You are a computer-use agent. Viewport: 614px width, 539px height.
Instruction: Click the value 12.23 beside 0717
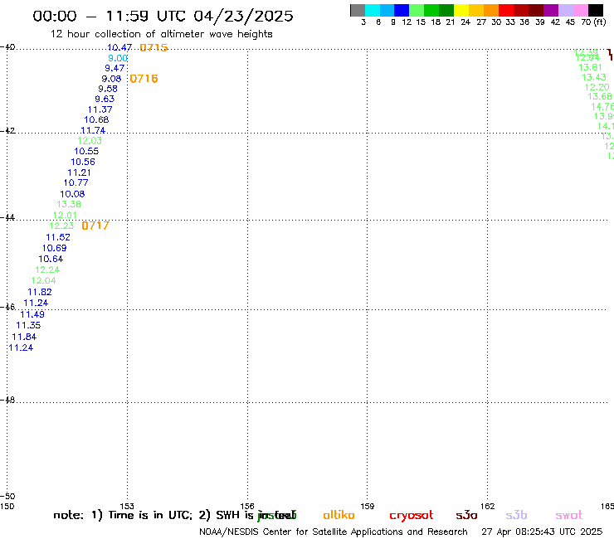pyautogui.click(x=61, y=226)
